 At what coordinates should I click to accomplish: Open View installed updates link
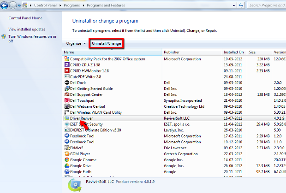point(27,29)
